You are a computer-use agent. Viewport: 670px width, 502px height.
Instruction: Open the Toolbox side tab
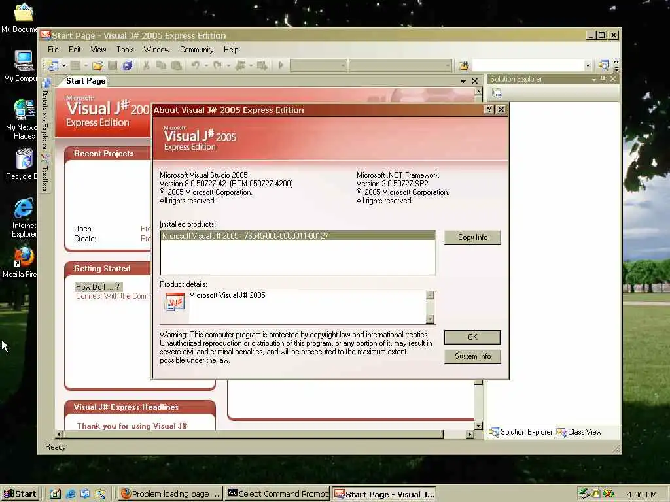(x=45, y=173)
